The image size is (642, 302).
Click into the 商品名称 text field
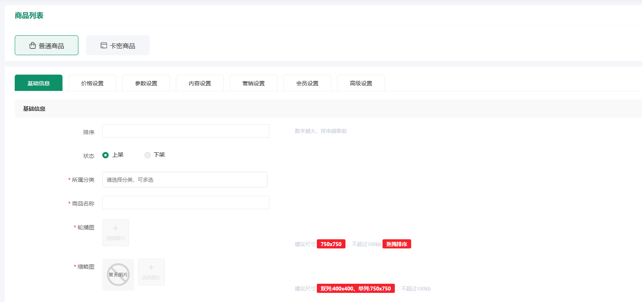tap(186, 203)
